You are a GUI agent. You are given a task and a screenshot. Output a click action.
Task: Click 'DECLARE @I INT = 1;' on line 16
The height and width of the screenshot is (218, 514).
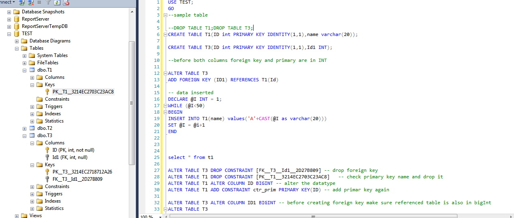(x=195, y=99)
